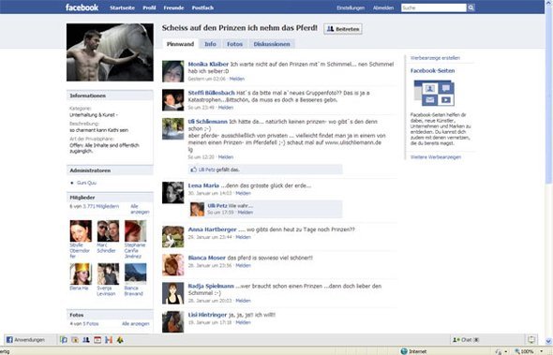Click the Abmelden link in the header
This screenshot has height=355, width=553.
coord(383,7)
